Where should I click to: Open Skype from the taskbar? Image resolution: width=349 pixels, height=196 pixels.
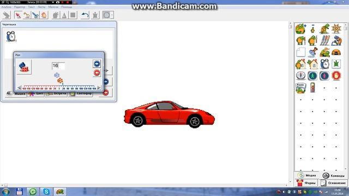(x=46, y=192)
